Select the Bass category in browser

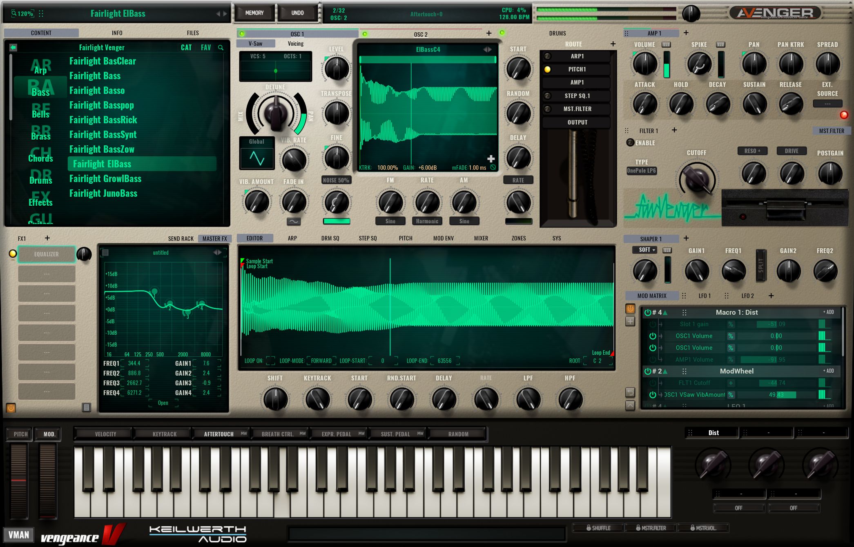40,88
